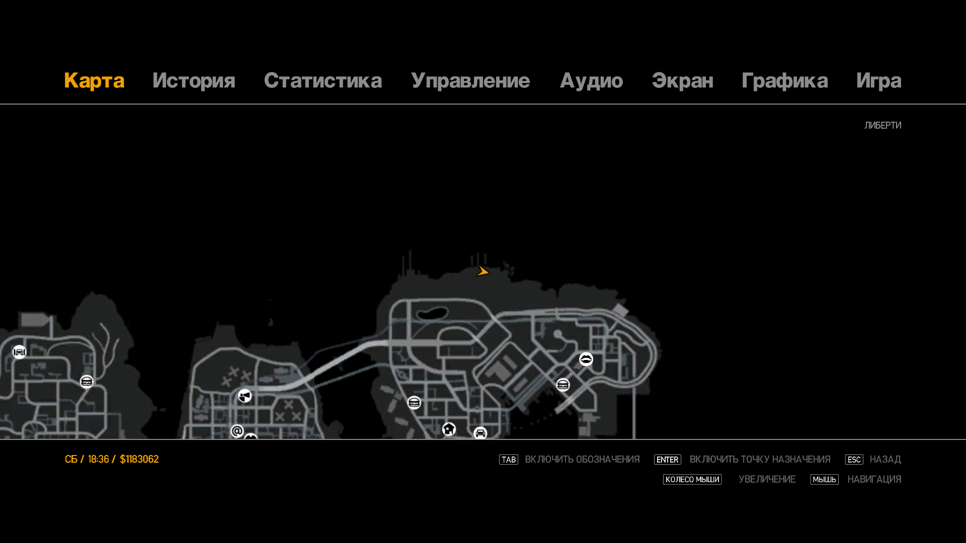Click the burger icon near the safehouse
Viewport: 966px width, 543px height.
[x=414, y=403]
